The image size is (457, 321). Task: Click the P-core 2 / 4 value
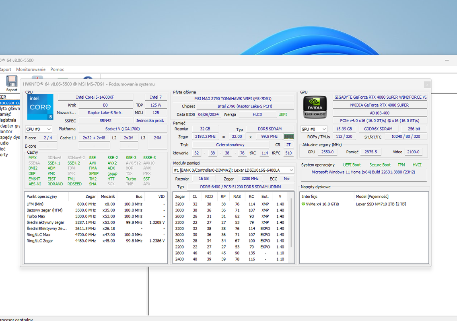(x=48, y=138)
